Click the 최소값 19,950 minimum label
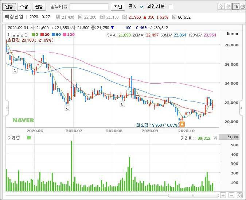 tap(157, 125)
